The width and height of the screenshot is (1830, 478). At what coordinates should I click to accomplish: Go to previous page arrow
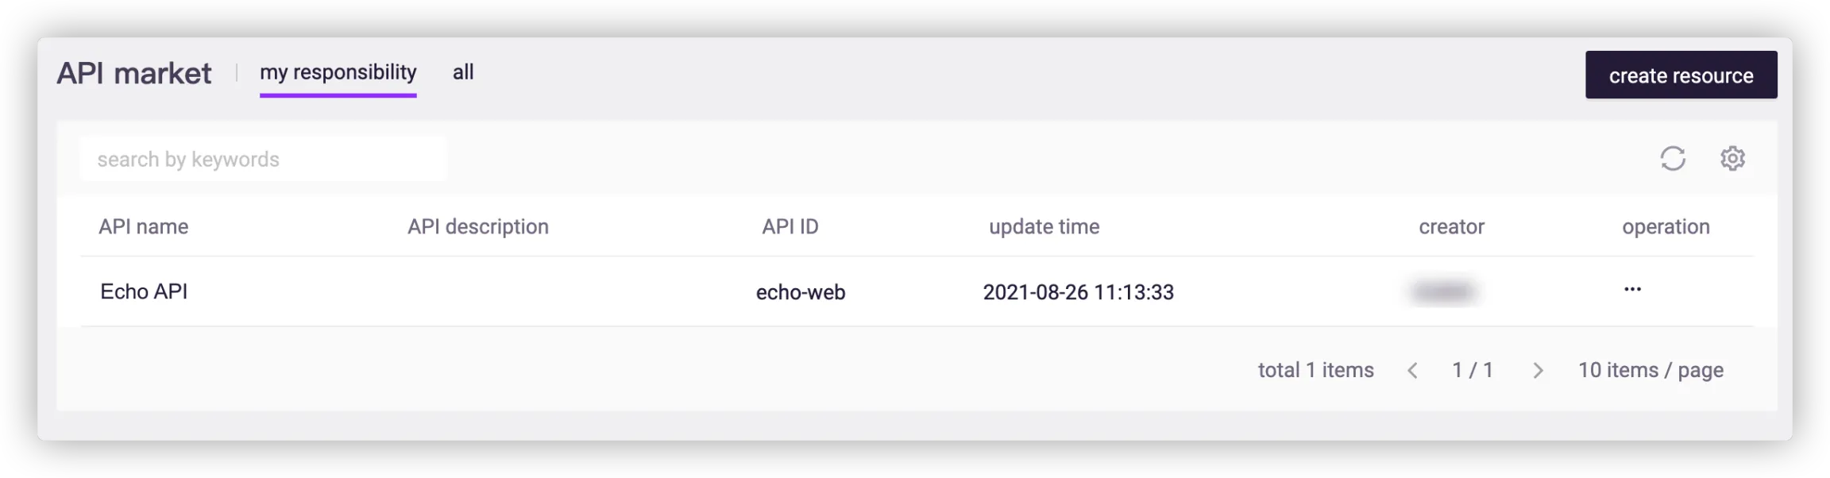pos(1412,371)
